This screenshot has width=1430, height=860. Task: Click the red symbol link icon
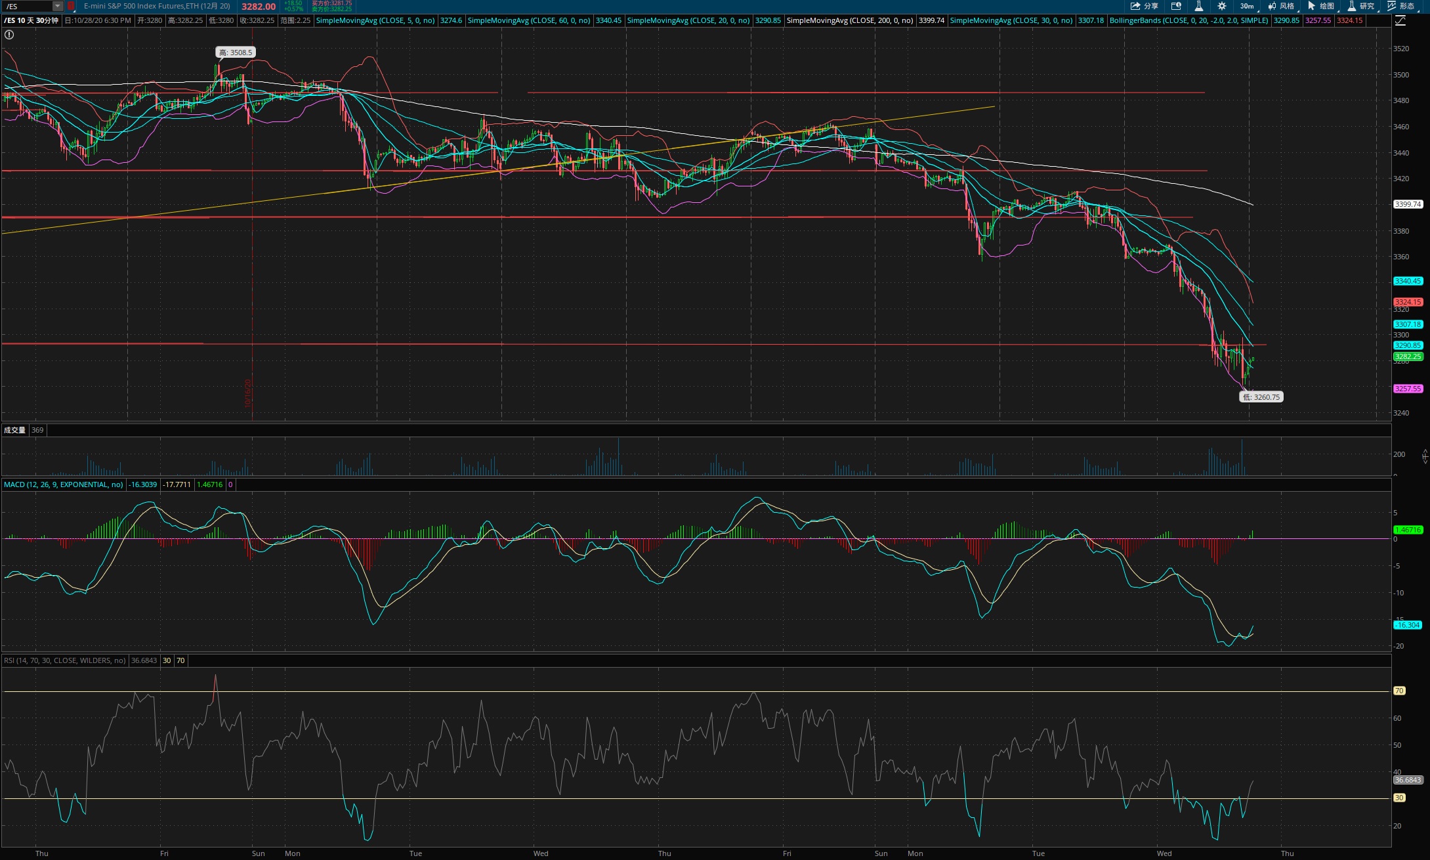71,6
